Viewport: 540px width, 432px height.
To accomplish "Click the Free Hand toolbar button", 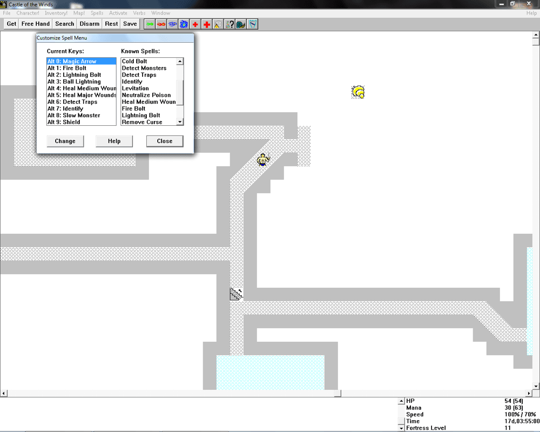I will click(x=36, y=24).
